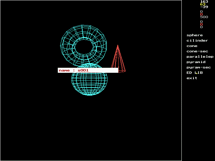Click the 500 value readout
Screen dimensions: 215x161
tap(204, 17)
